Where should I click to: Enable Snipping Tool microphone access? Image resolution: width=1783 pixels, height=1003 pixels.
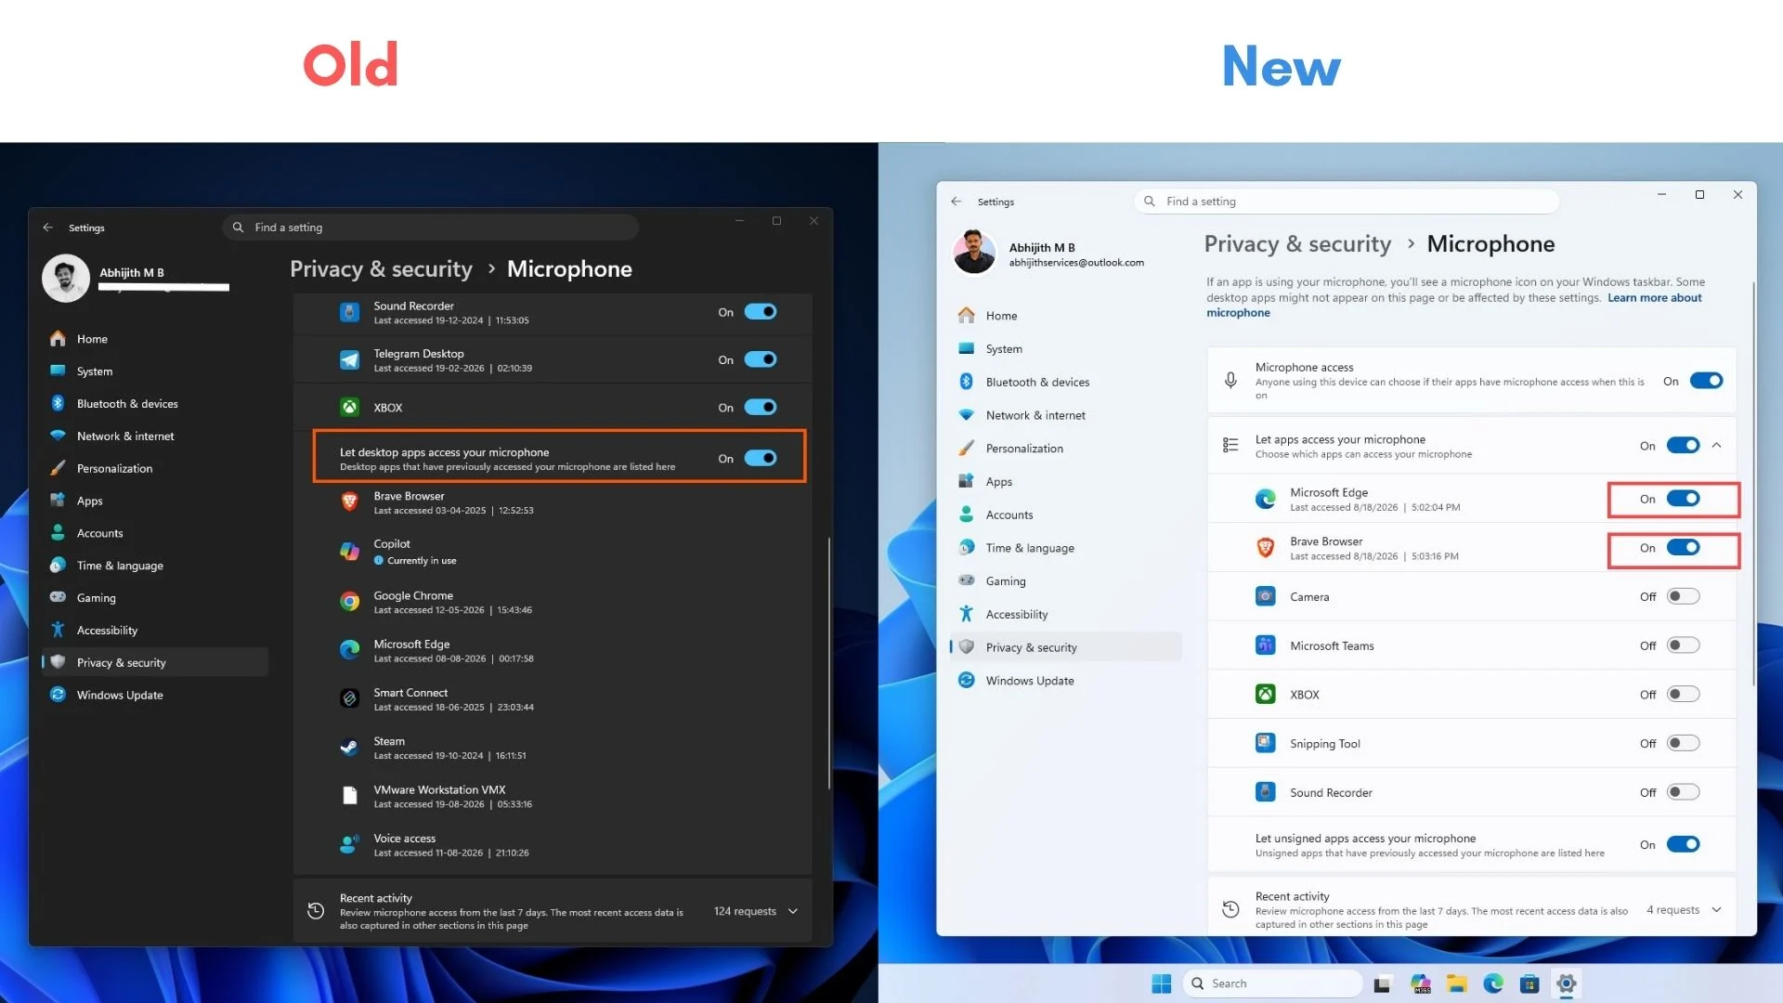click(1683, 743)
